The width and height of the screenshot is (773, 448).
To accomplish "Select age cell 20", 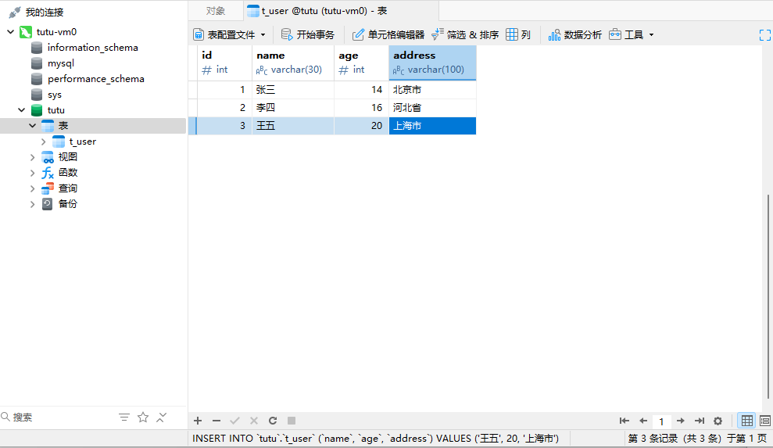I will coord(361,126).
